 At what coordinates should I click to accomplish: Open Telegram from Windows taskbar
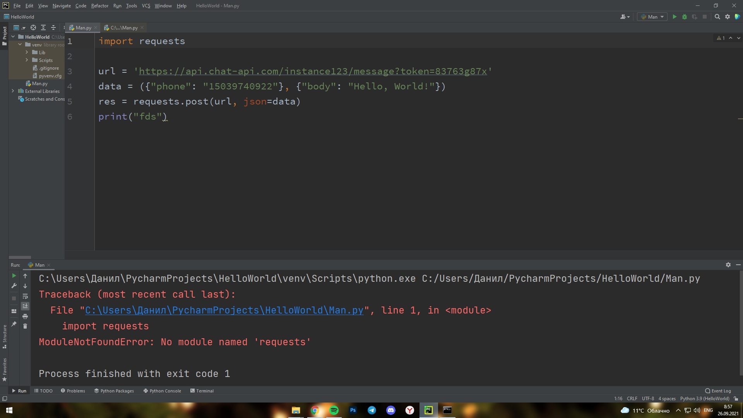(x=372, y=410)
